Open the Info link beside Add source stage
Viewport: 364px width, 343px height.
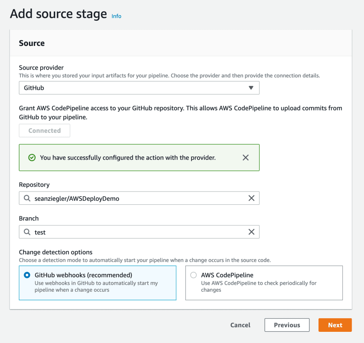tap(116, 16)
